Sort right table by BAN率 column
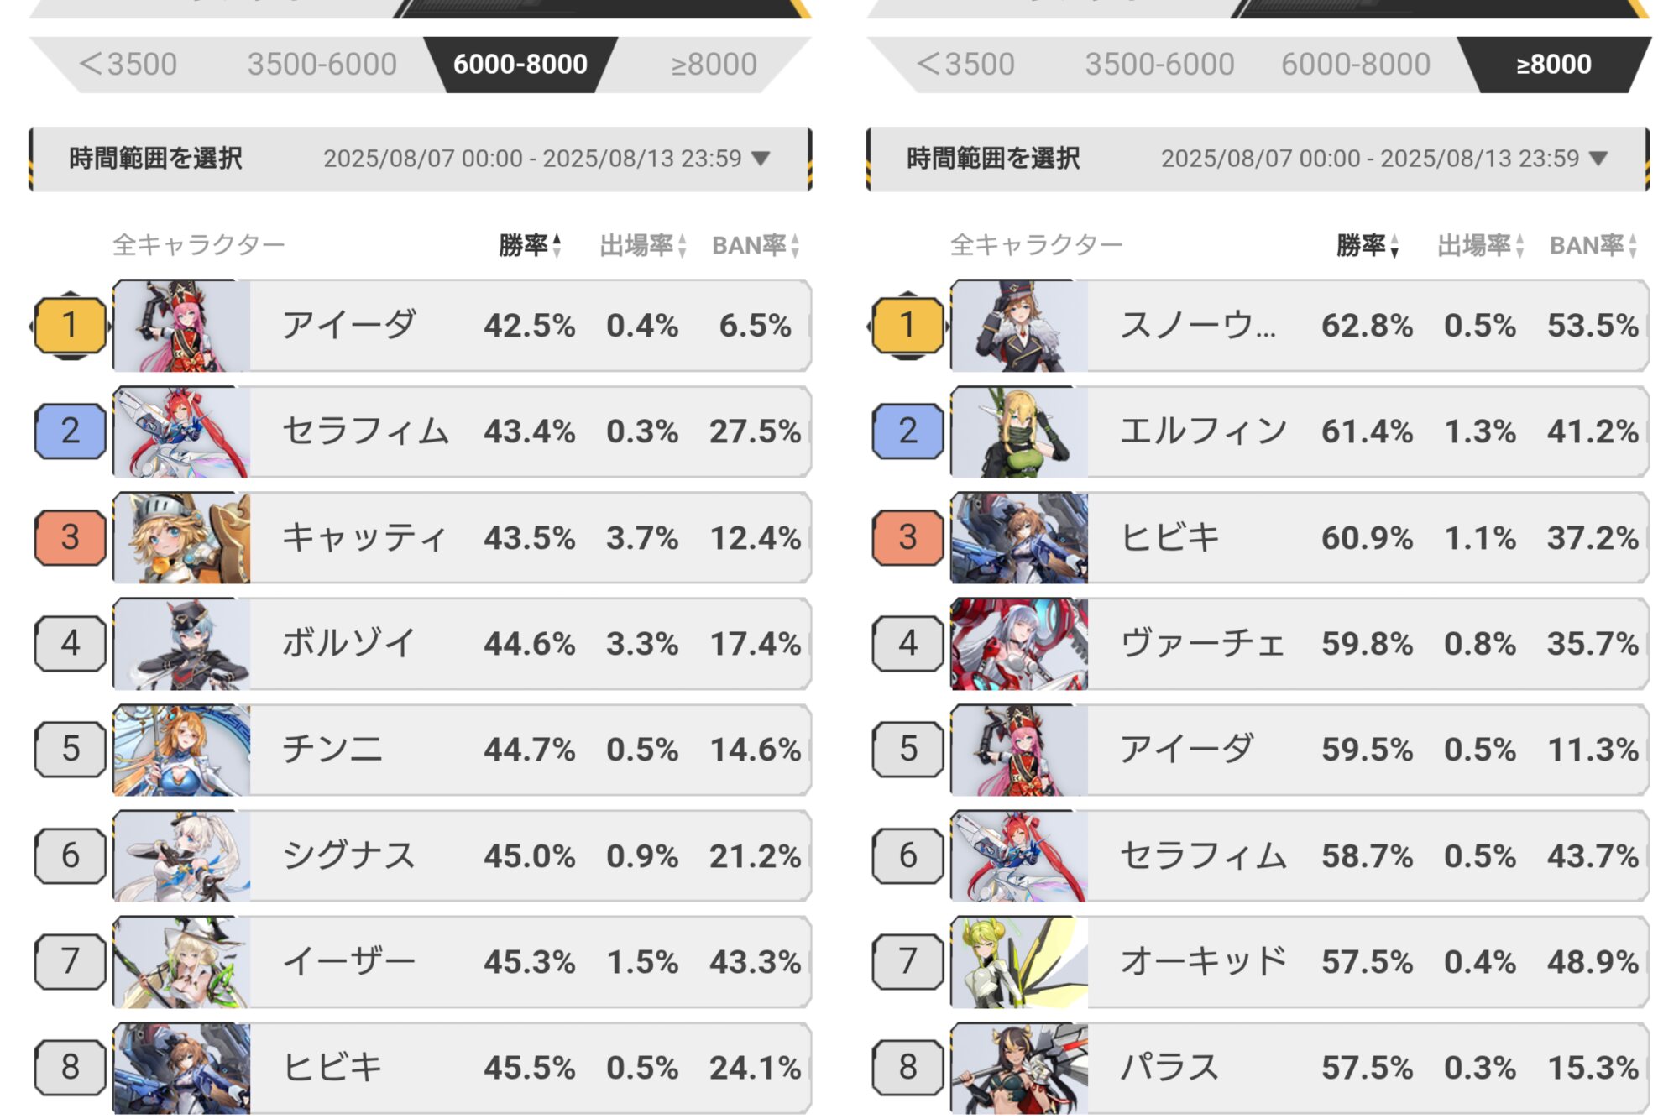The height and width of the screenshot is (1119, 1679). [x=1593, y=245]
